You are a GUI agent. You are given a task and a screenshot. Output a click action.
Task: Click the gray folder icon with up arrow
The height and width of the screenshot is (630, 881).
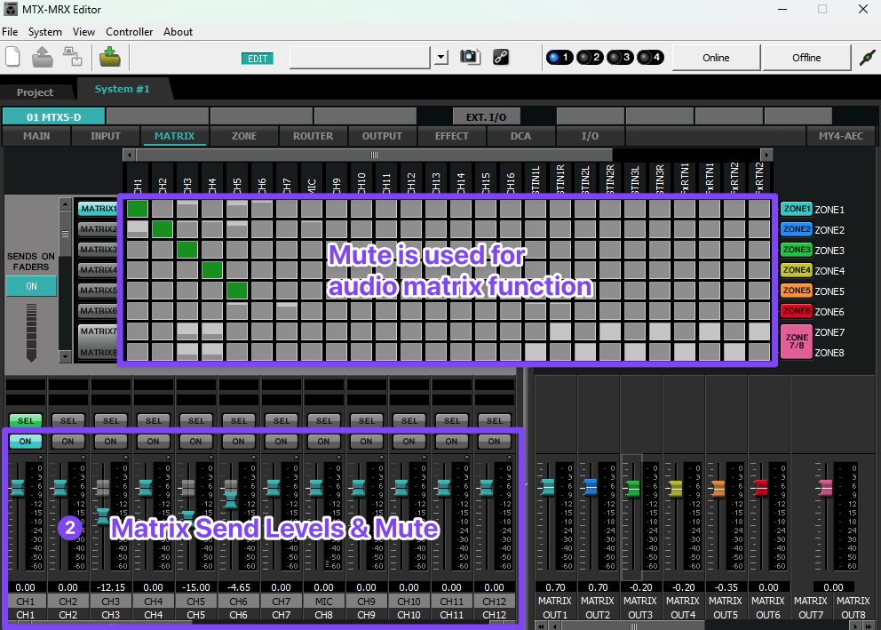click(x=42, y=58)
